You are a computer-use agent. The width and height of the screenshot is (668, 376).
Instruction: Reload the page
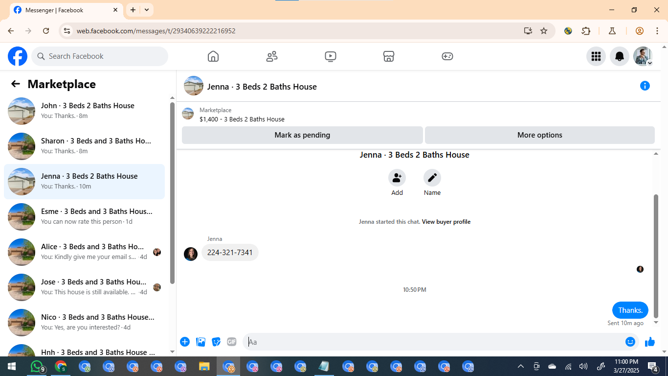tap(46, 31)
